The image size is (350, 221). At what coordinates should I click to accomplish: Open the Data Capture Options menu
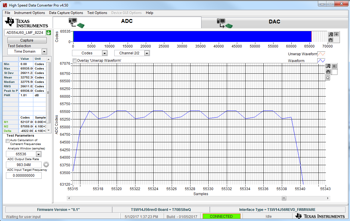point(66,13)
